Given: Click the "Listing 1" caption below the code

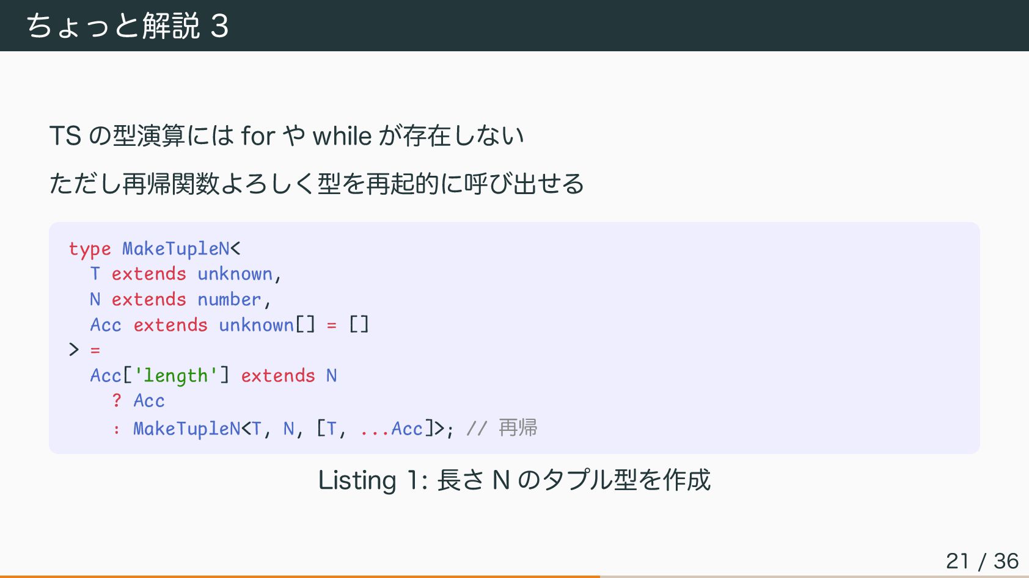Looking at the screenshot, I should tap(514, 480).
